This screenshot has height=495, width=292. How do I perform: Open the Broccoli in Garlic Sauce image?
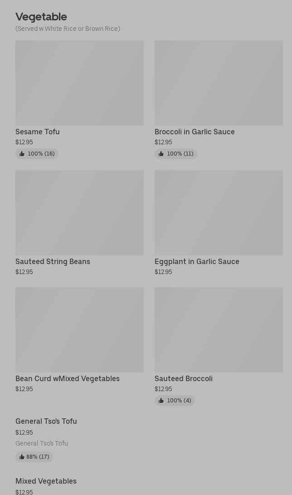tap(219, 83)
